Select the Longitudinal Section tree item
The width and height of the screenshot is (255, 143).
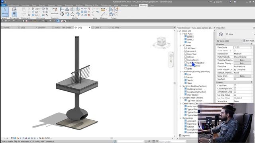[196, 92]
